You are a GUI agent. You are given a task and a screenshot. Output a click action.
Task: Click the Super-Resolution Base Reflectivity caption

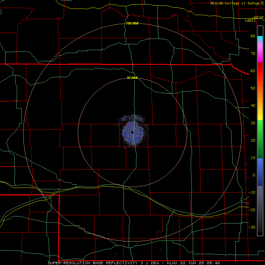134,263
